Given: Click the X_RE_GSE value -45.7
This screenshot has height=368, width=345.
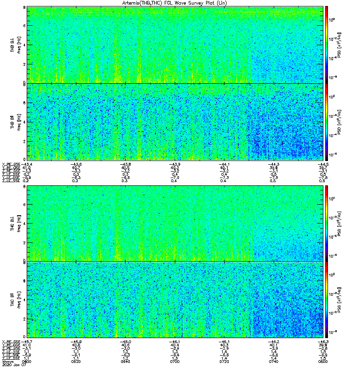Looking at the screenshot, I should click(x=27, y=342).
